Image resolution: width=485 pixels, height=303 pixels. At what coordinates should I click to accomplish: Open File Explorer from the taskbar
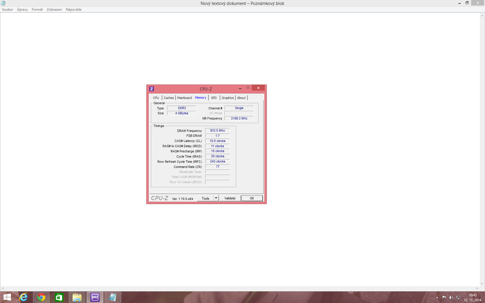(77, 297)
